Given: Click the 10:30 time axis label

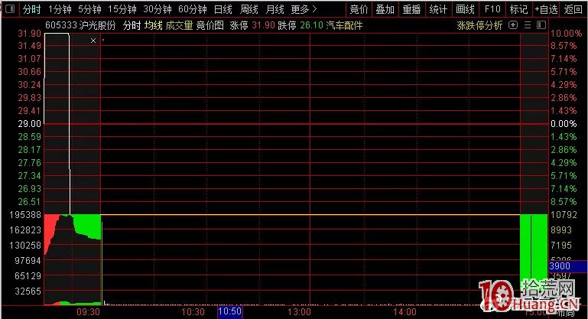Looking at the screenshot, I should 193,312.
